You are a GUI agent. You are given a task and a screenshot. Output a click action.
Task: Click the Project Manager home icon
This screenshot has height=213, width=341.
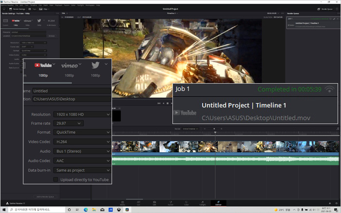[330, 203]
